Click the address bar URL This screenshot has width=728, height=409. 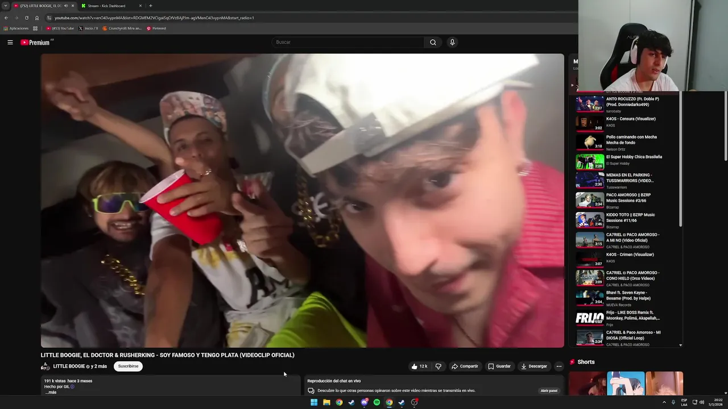tap(154, 18)
